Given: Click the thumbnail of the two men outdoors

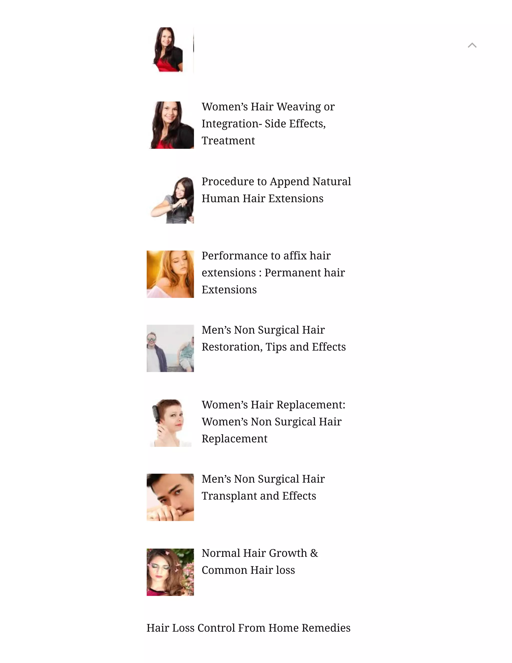Looking at the screenshot, I should (x=170, y=349).
